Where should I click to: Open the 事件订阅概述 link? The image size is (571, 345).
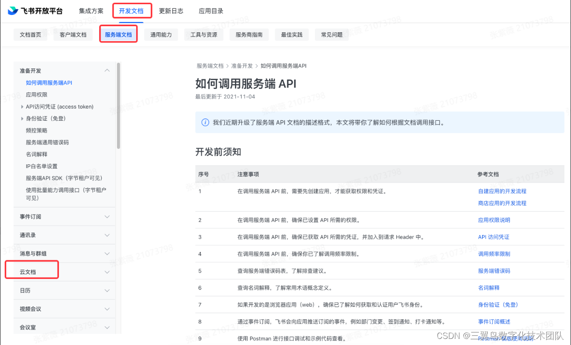[494, 322]
